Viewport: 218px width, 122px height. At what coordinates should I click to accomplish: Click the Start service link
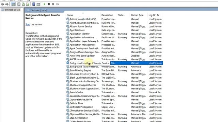coord(28,24)
